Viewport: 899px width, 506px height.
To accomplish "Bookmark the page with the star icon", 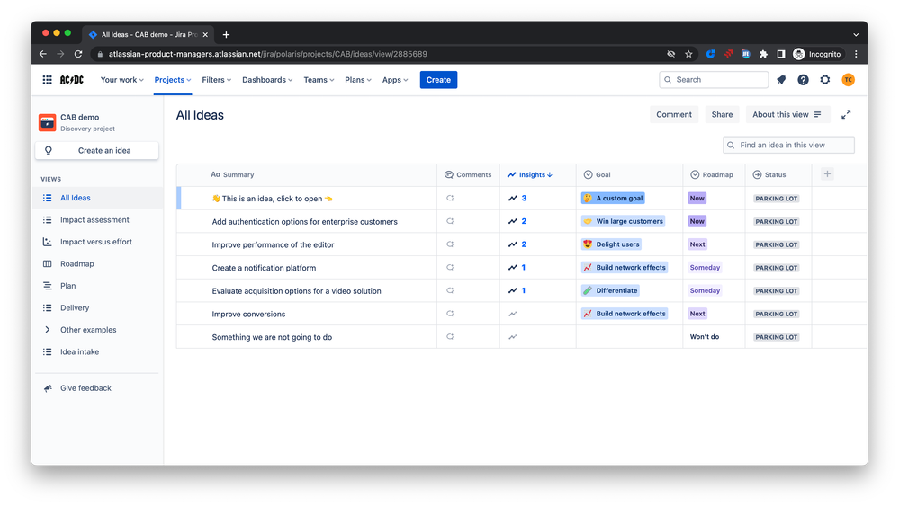I will (688, 54).
